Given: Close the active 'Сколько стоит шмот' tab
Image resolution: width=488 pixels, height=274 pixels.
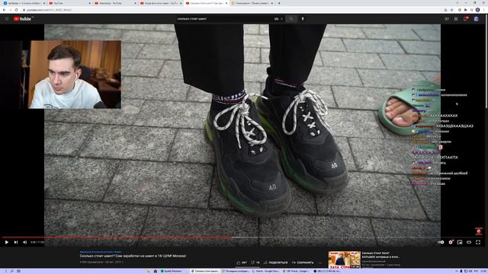Looking at the screenshot, I should 226,3.
